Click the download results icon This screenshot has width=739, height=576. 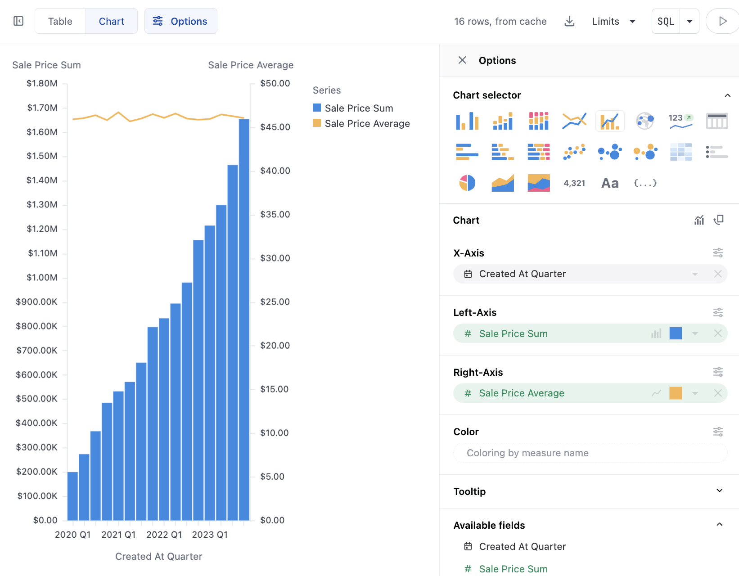point(569,21)
